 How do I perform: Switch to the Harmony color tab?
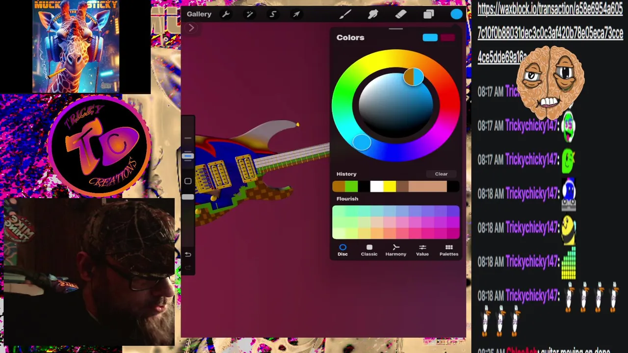point(395,251)
